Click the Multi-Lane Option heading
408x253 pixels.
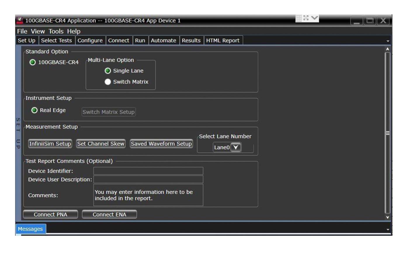coord(111,60)
